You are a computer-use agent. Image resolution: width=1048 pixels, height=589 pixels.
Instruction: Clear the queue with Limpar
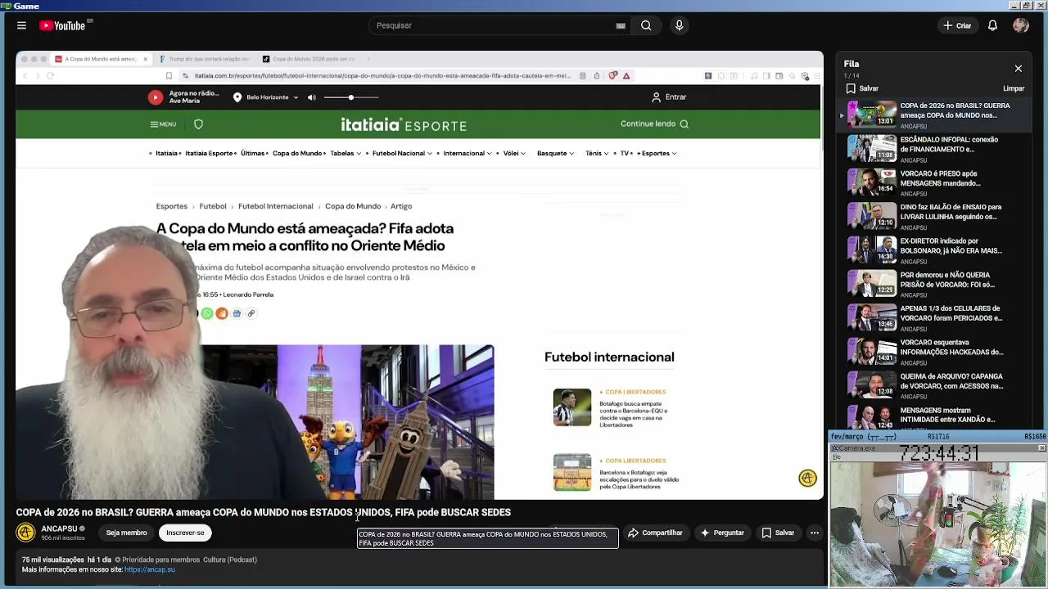pyautogui.click(x=1014, y=88)
